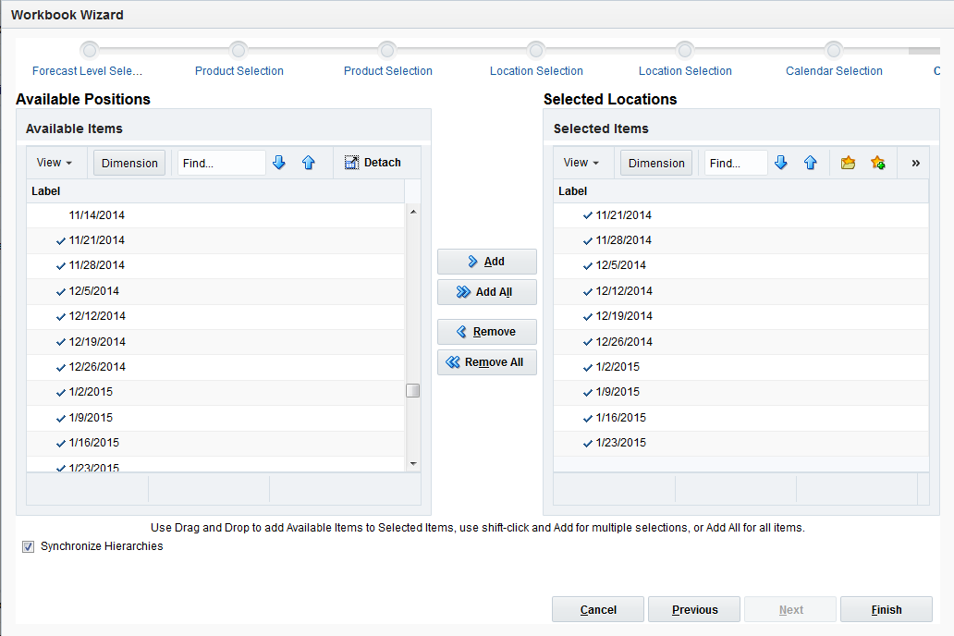Image resolution: width=954 pixels, height=636 pixels.
Task: Select 1/9/2015 in Available Items
Action: 215,418
